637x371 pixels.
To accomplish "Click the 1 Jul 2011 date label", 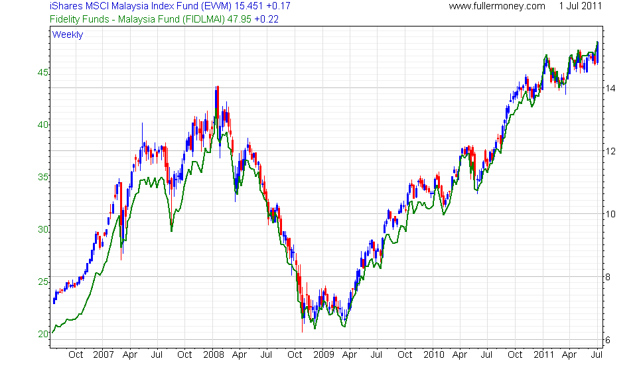I will 581,7.
